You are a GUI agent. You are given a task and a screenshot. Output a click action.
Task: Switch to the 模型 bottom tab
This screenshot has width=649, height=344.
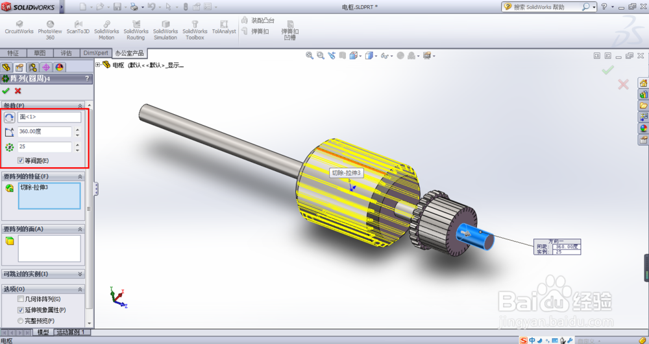pyautogui.click(x=43, y=332)
